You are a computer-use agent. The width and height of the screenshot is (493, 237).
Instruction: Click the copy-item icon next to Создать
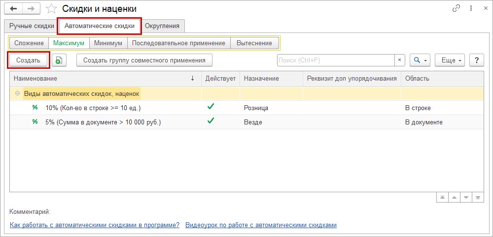pyautogui.click(x=59, y=60)
